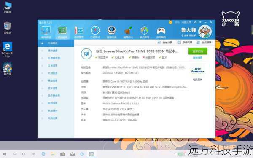Image resolution: width=253 pixels, height=158 pixels.
Task: Click the Core i5-10210U processor value
Action: (125, 81)
